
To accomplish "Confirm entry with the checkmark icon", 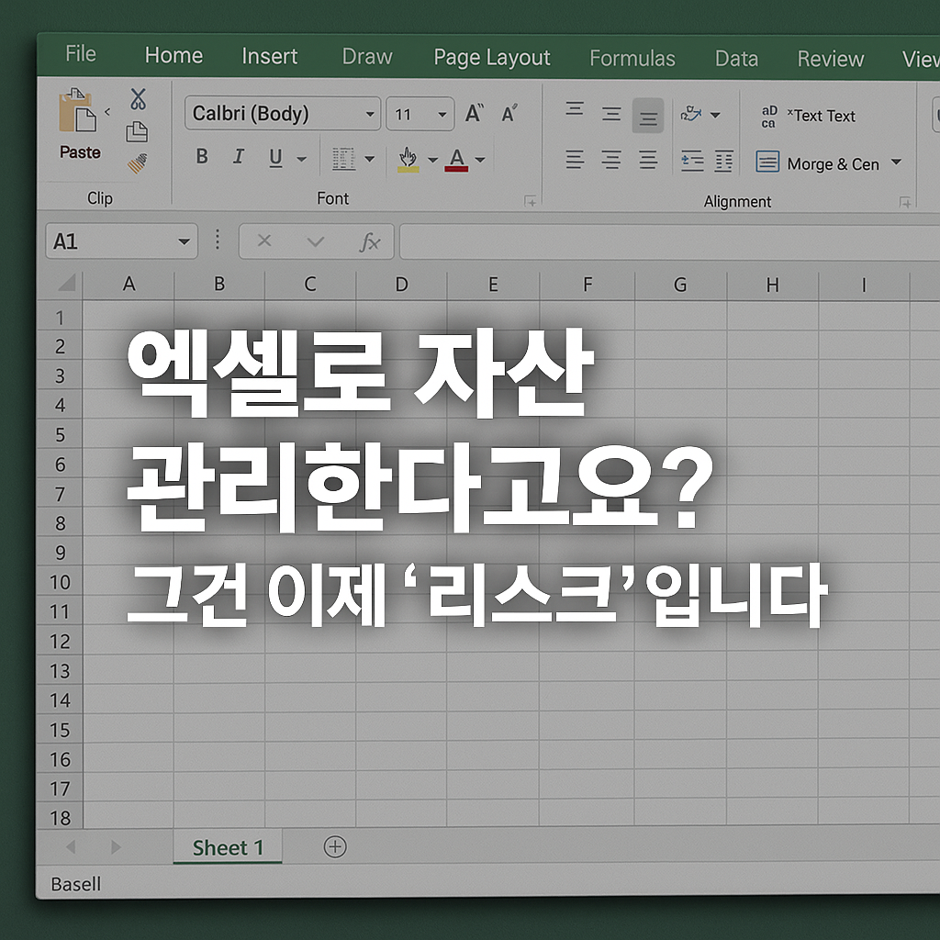I will 316,241.
